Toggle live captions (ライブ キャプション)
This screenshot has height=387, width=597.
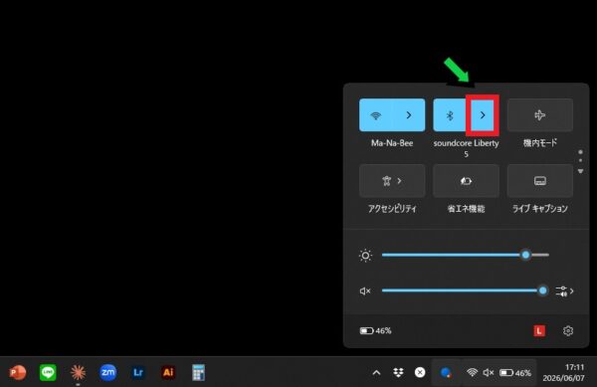click(540, 181)
